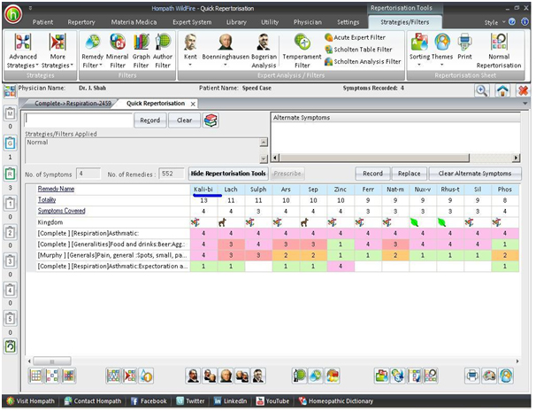The height and width of the screenshot is (411, 536).
Task: Click Record button for alternate symptoms
Action: point(372,174)
